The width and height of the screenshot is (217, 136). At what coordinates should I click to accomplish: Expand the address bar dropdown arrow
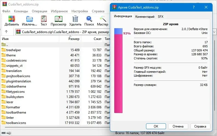pos(214,32)
